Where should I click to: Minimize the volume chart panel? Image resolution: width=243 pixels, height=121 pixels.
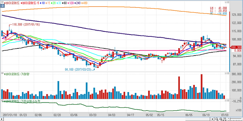point(226,73)
